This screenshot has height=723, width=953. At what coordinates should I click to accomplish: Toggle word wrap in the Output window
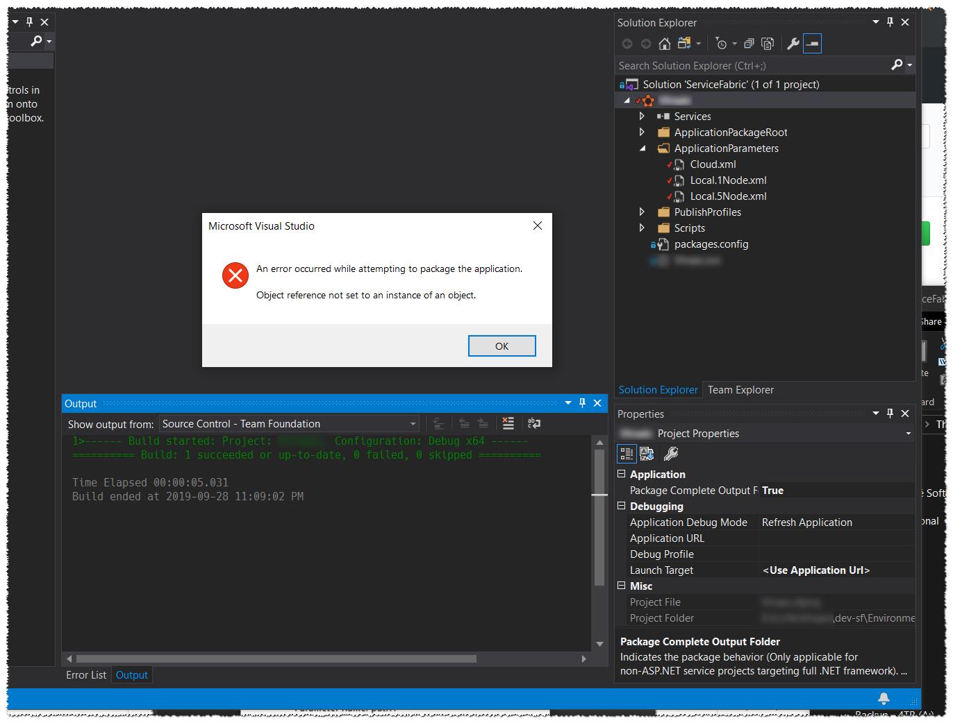coord(533,423)
